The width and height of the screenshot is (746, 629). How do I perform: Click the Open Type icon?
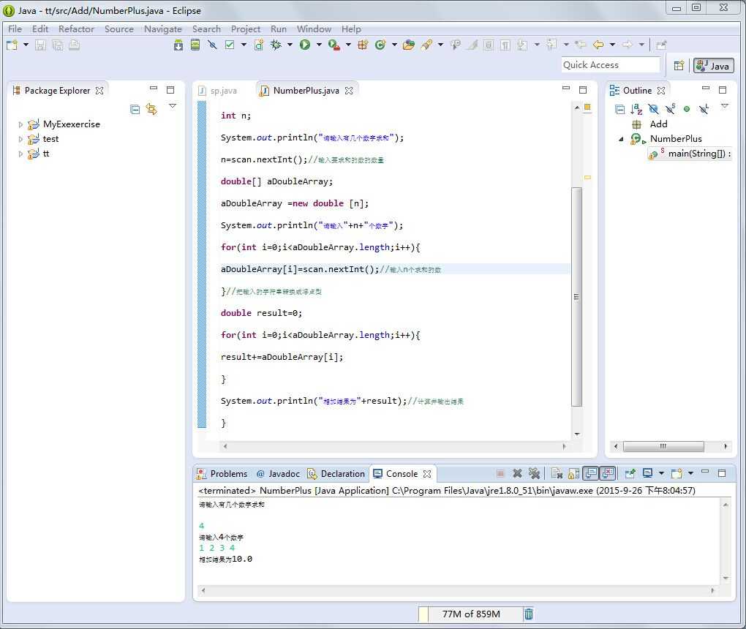(x=409, y=45)
